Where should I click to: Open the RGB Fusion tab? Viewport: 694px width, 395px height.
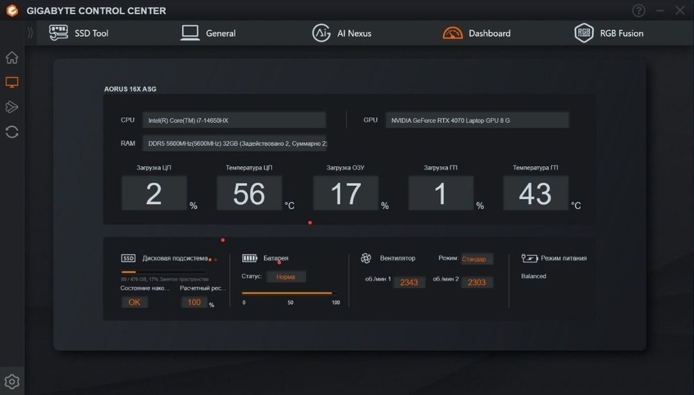609,33
